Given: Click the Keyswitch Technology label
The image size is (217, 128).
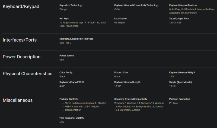Looking at the screenshot, I should 71,5.
